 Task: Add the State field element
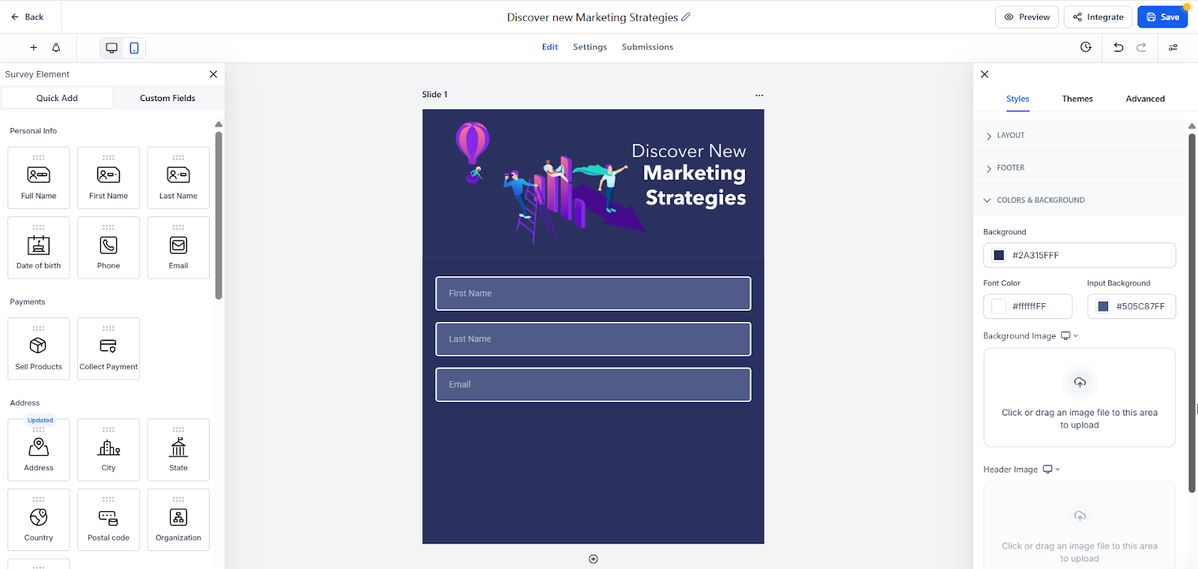point(178,450)
